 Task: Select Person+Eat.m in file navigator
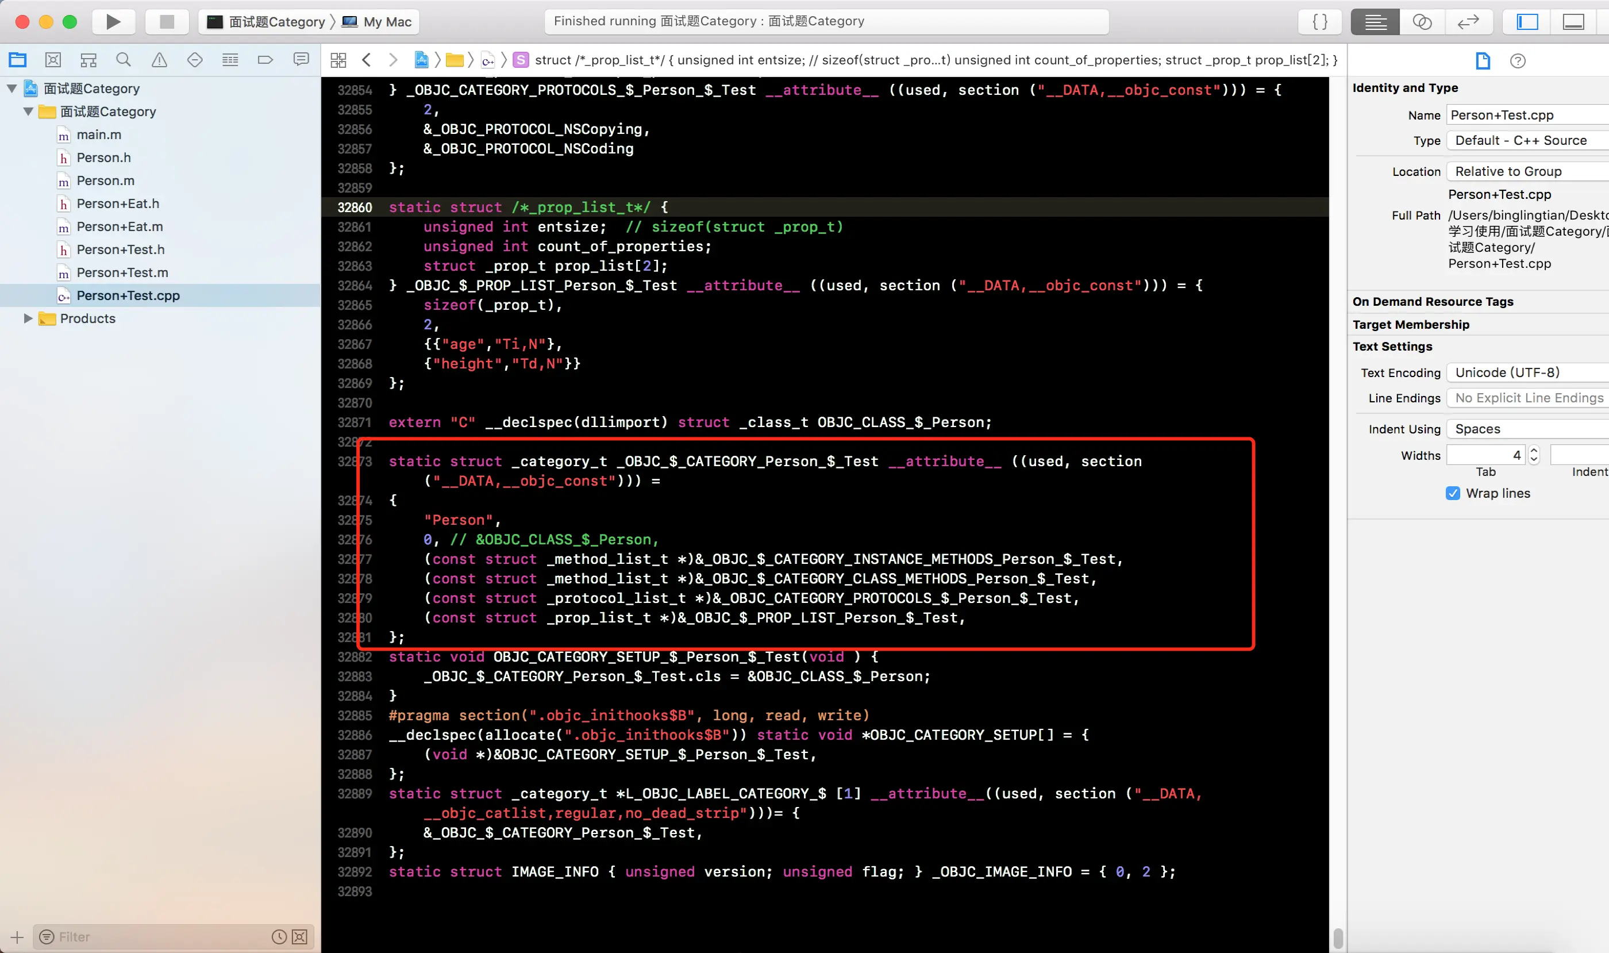point(120,226)
